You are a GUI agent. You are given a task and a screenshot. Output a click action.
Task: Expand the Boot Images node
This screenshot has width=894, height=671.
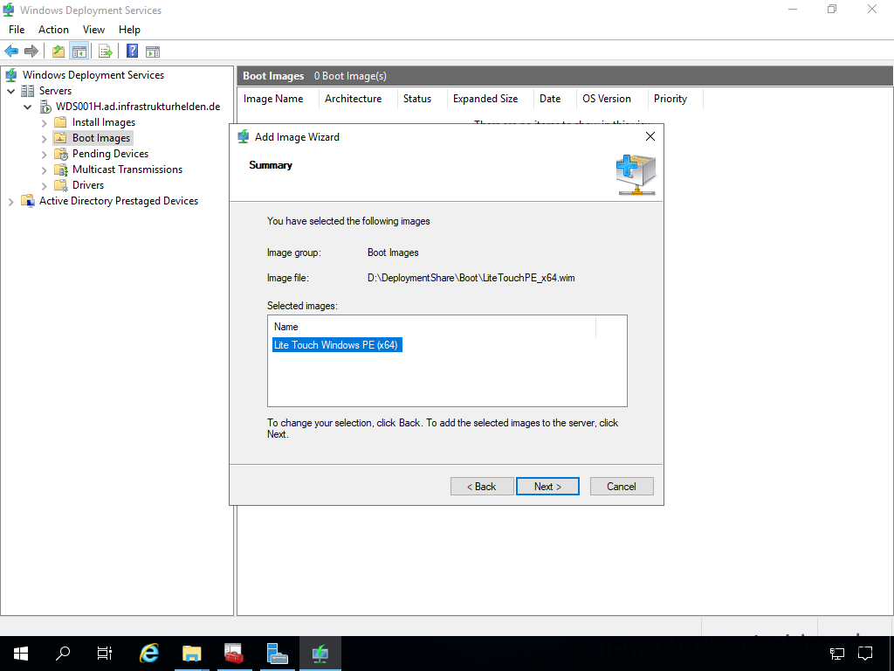[45, 138]
